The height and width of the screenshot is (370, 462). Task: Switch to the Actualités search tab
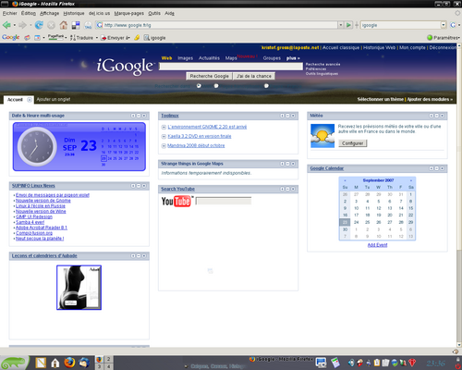tap(209, 58)
